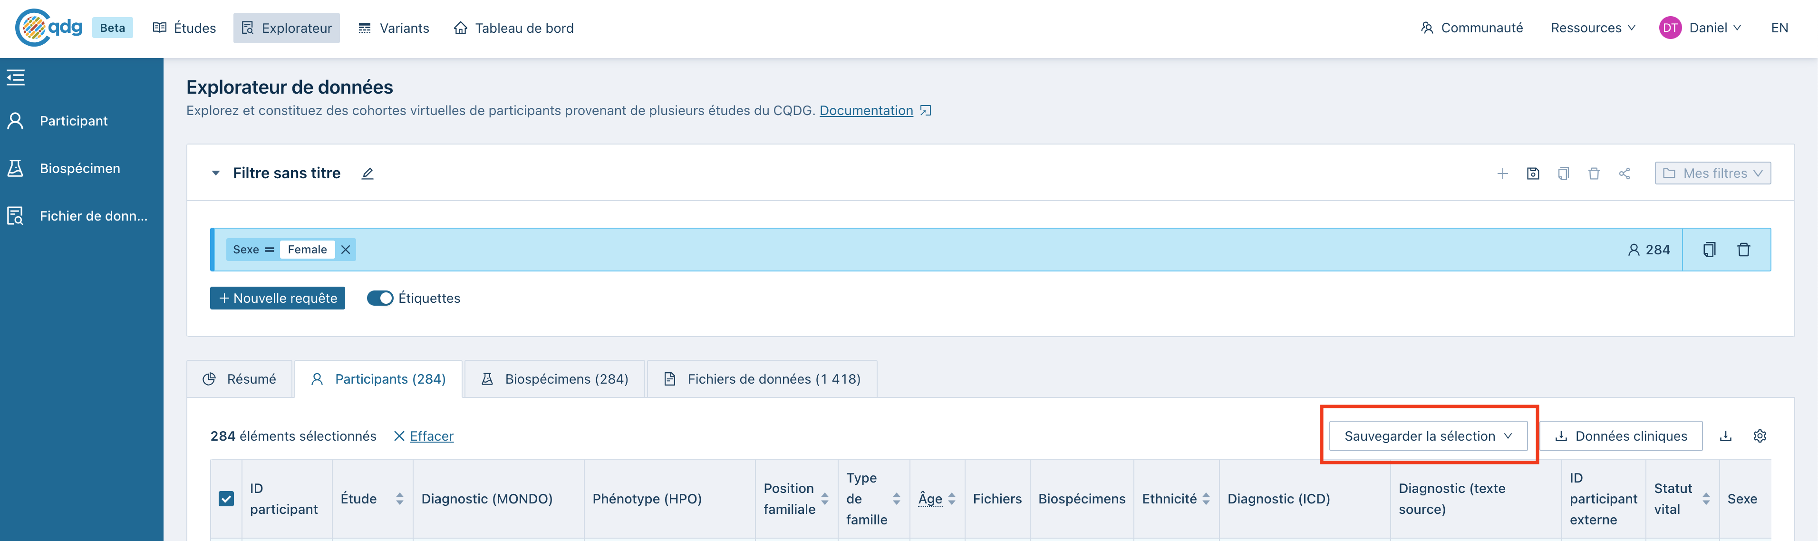1818x541 pixels.
Task: Switch to the Biospécimens (284) tab
Action: 555,379
